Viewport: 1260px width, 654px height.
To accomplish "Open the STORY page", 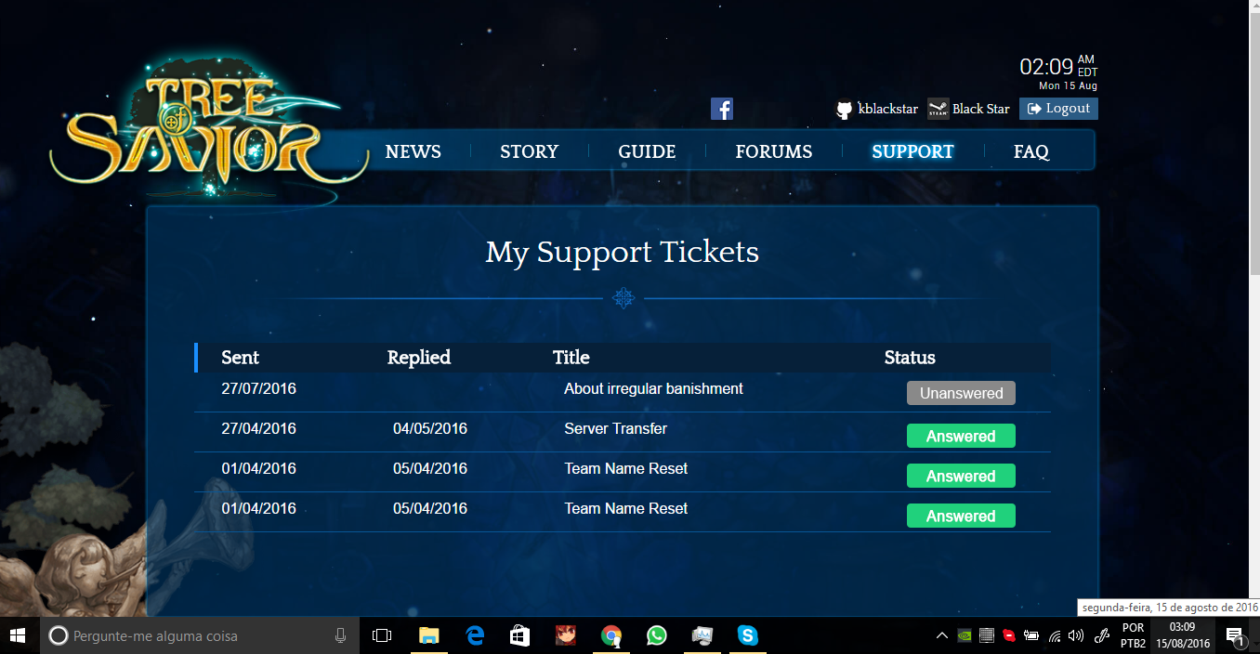I will pos(529,151).
